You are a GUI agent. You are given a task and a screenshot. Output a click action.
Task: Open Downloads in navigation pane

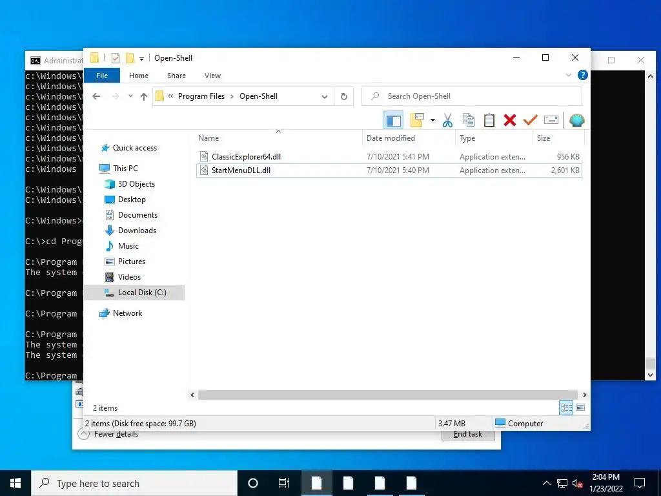[137, 231]
